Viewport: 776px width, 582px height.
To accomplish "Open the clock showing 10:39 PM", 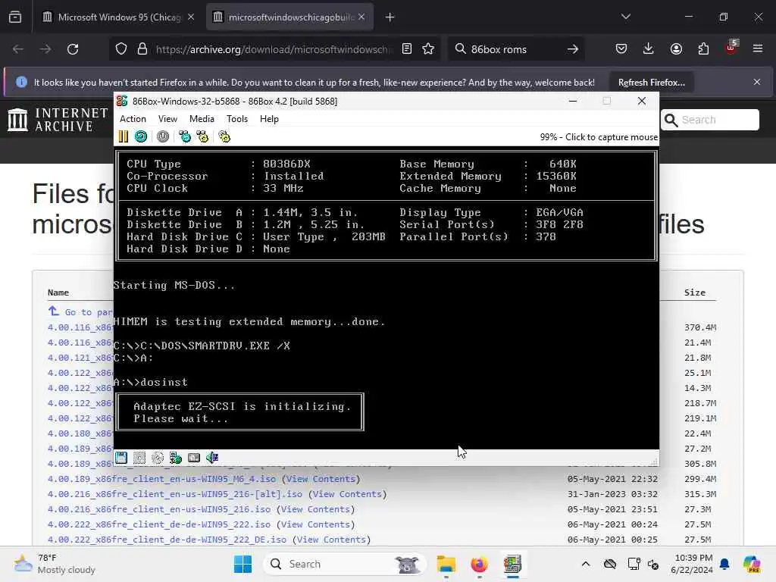I will click(692, 564).
